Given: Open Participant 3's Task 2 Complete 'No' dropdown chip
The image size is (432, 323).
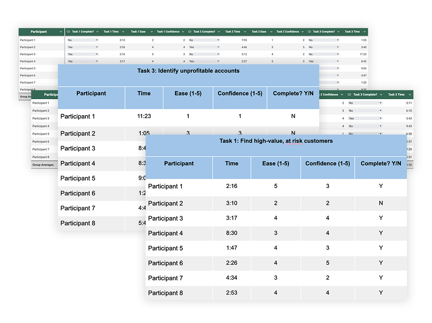Looking at the screenshot, I should (x=204, y=54).
